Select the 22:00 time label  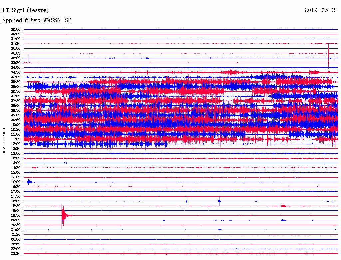pos(16,240)
